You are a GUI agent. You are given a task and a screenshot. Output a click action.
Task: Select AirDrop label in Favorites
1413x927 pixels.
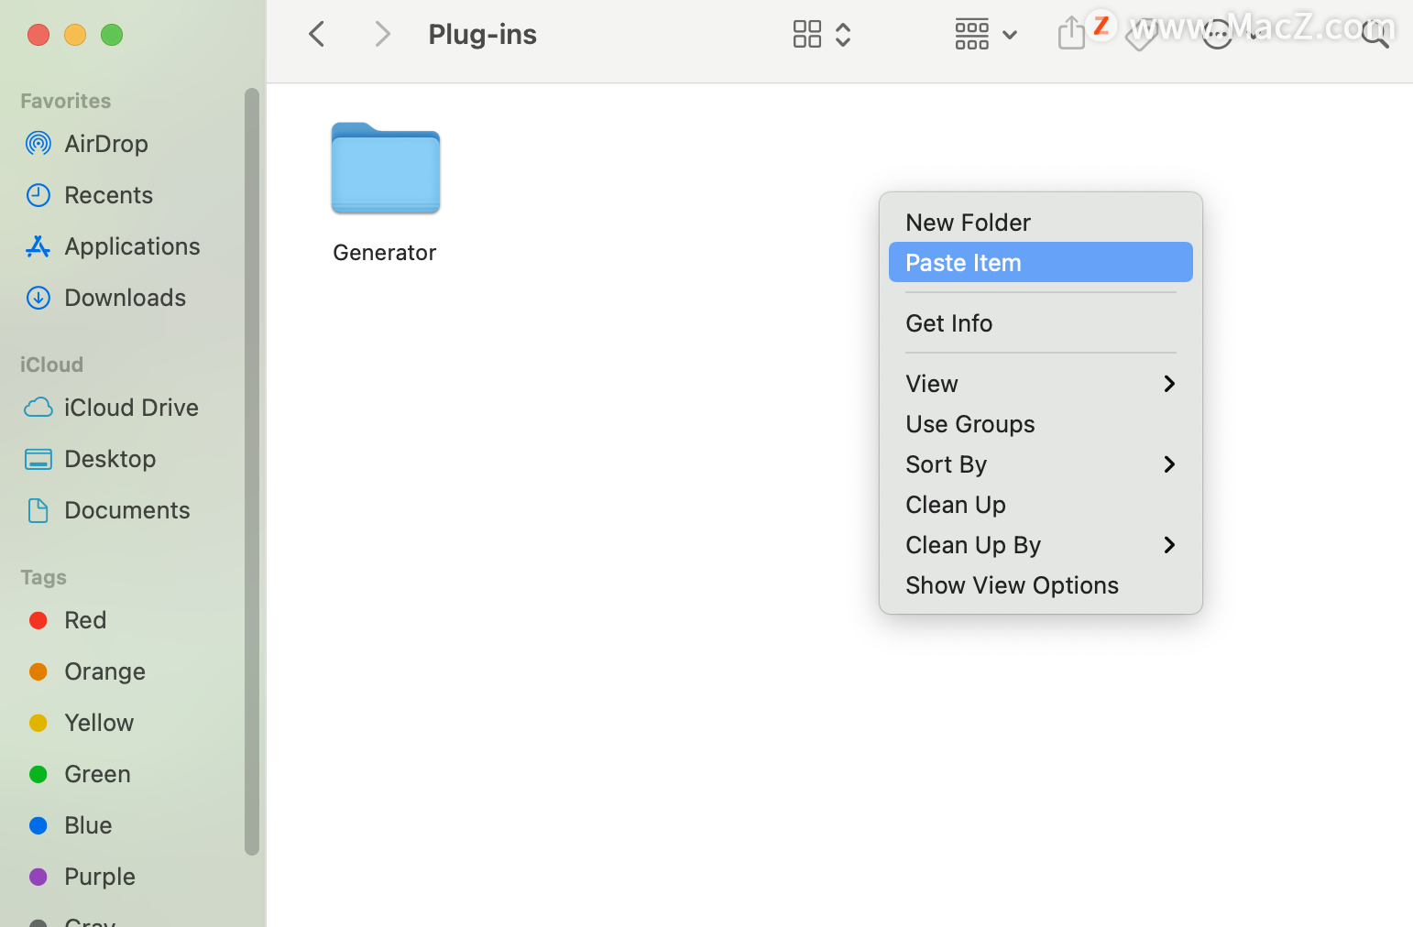106,144
